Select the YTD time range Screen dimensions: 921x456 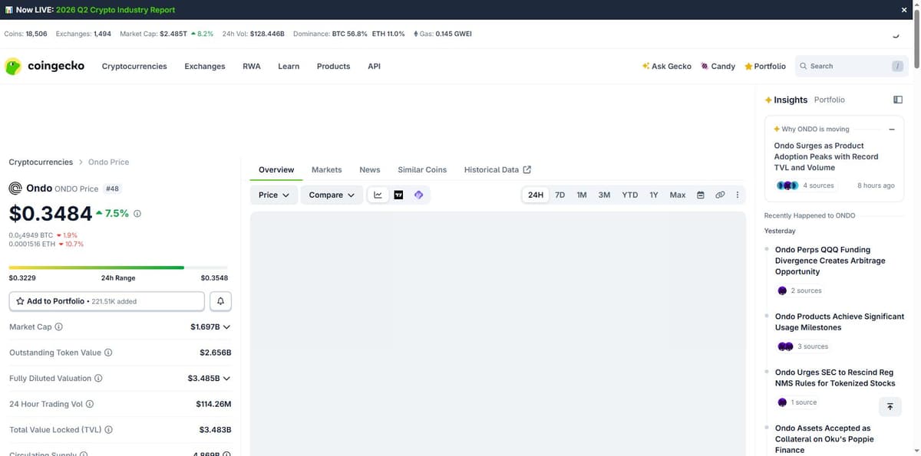pos(630,195)
